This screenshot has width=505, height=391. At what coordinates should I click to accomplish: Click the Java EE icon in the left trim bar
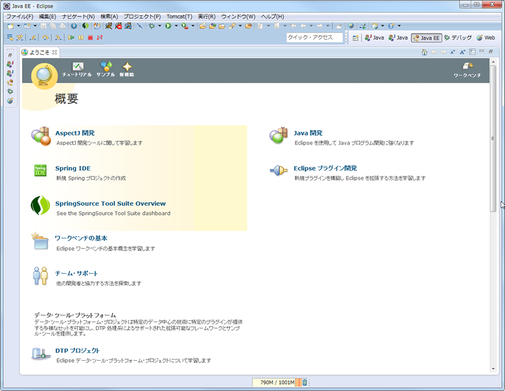pos(10,83)
